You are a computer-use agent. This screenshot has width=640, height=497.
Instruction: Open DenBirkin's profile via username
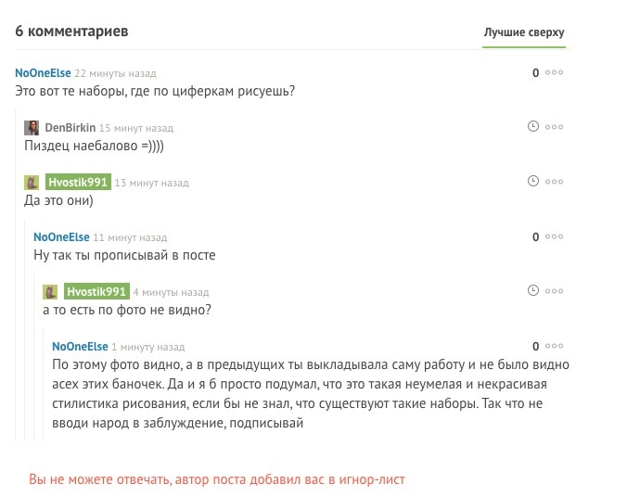click(70, 128)
